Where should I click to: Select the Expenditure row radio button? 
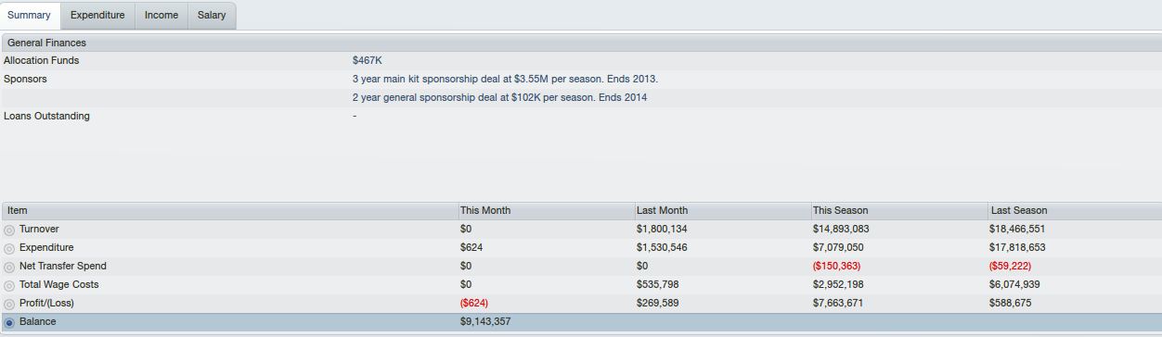pos(9,248)
